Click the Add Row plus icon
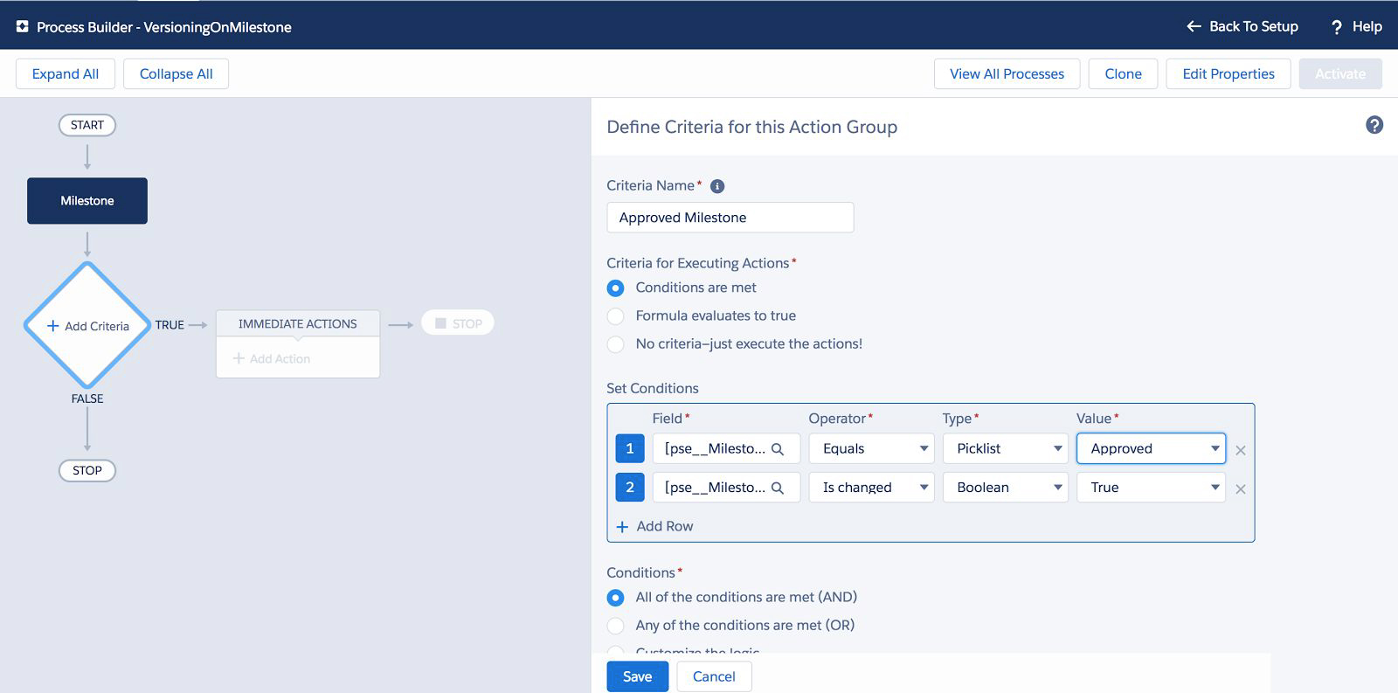1398x693 pixels. (x=622, y=527)
